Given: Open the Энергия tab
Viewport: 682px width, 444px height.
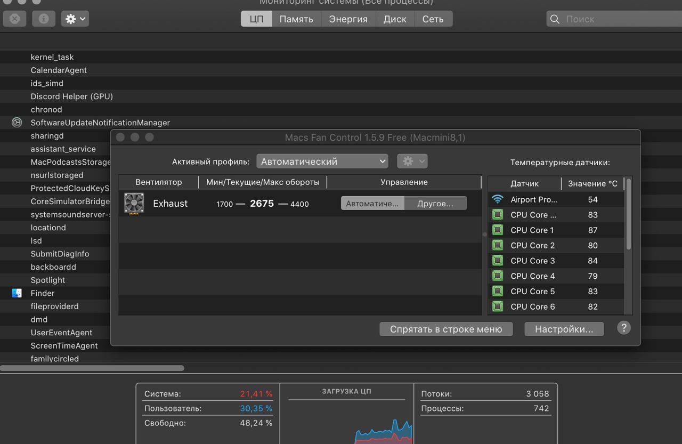Looking at the screenshot, I should [x=348, y=19].
